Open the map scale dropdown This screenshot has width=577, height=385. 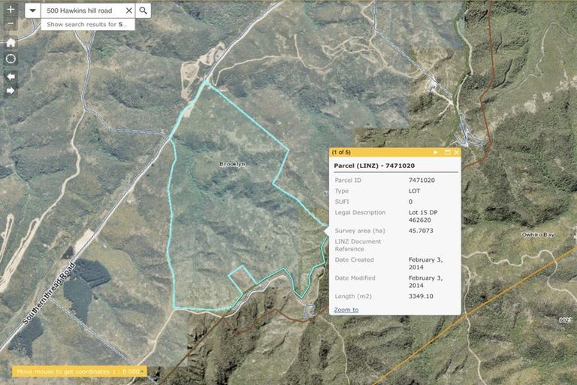140,371
